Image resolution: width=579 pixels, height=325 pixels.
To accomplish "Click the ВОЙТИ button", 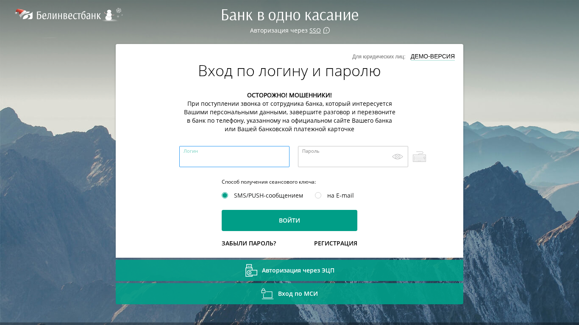I will (289, 220).
